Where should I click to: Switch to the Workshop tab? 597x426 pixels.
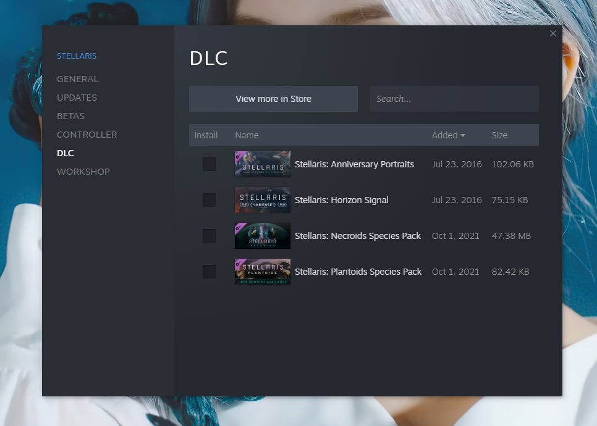point(83,172)
